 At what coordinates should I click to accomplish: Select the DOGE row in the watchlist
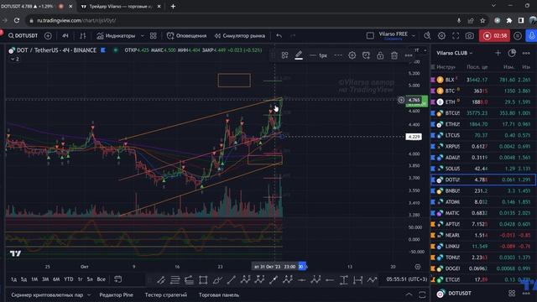483,268
